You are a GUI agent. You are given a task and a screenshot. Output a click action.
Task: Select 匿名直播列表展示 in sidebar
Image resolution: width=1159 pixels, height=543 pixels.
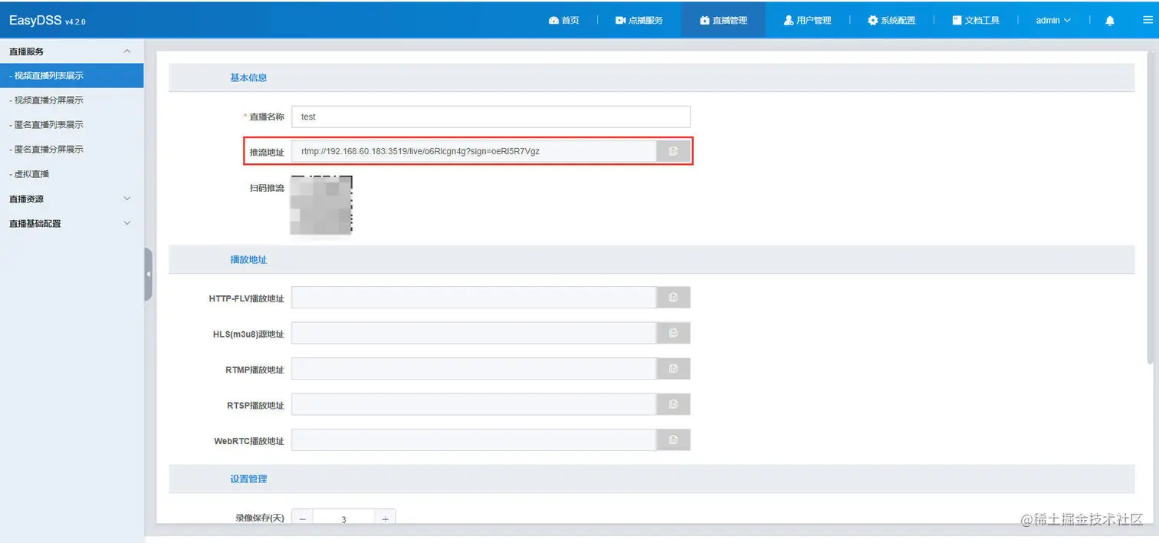[71, 125]
